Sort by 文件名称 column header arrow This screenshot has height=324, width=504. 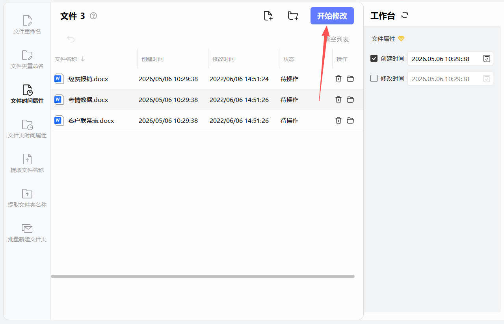[83, 59]
